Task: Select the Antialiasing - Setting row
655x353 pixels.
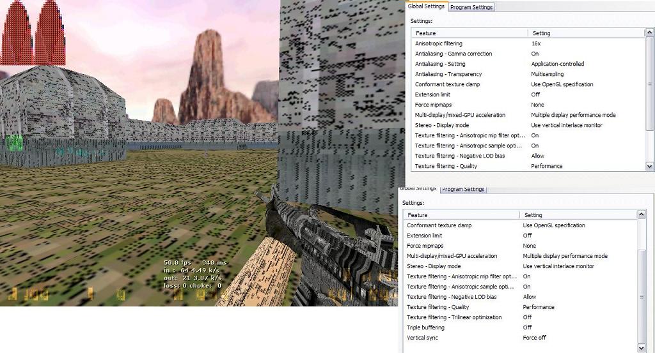Action: (x=528, y=64)
